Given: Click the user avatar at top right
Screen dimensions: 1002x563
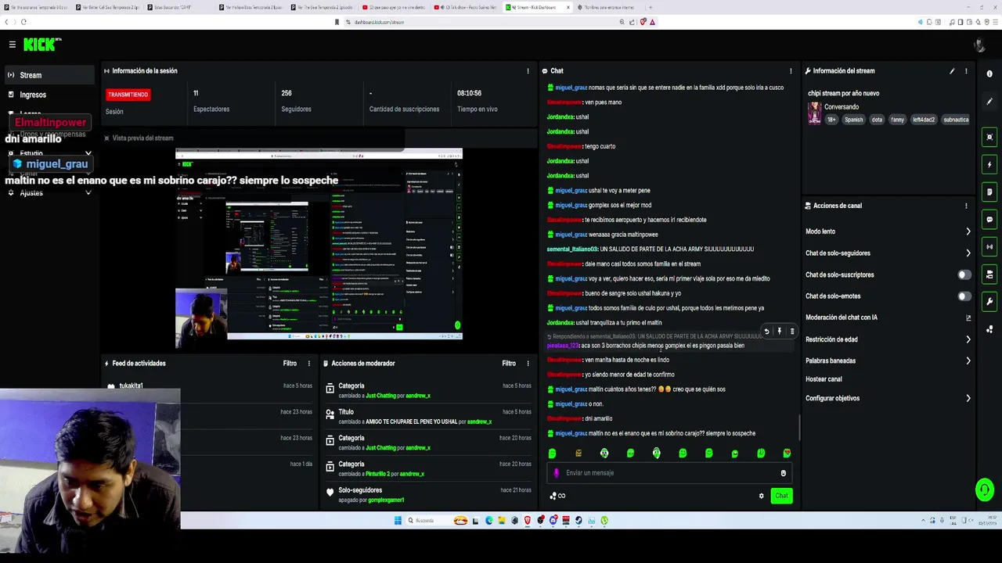Looking at the screenshot, I should point(979,45).
